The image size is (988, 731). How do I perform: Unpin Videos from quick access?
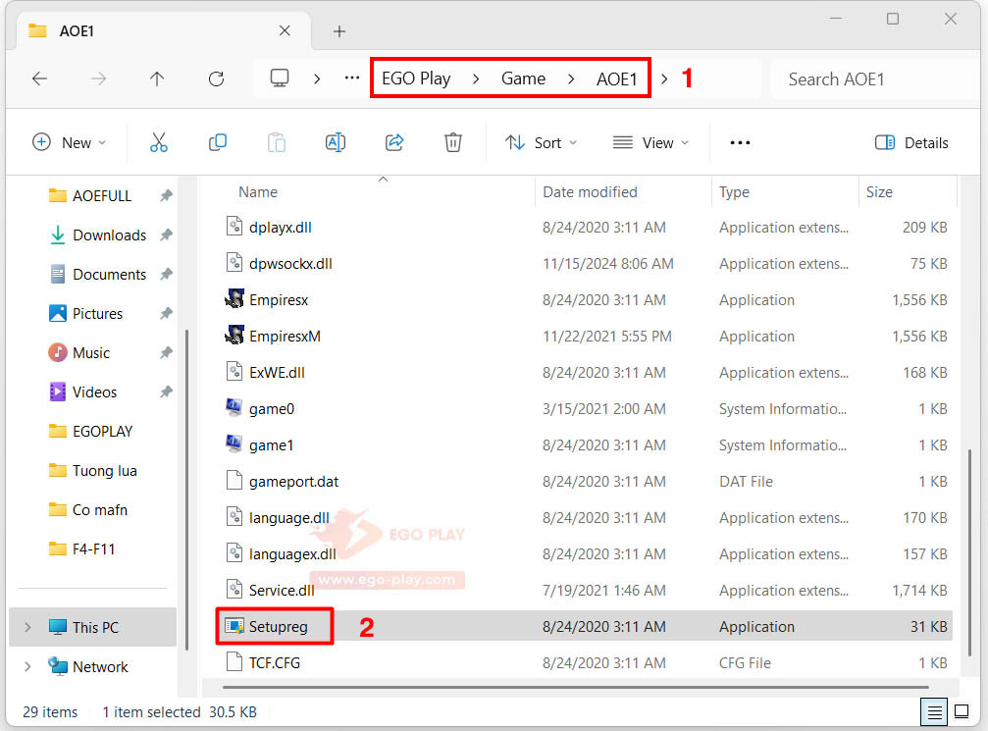[x=166, y=392]
